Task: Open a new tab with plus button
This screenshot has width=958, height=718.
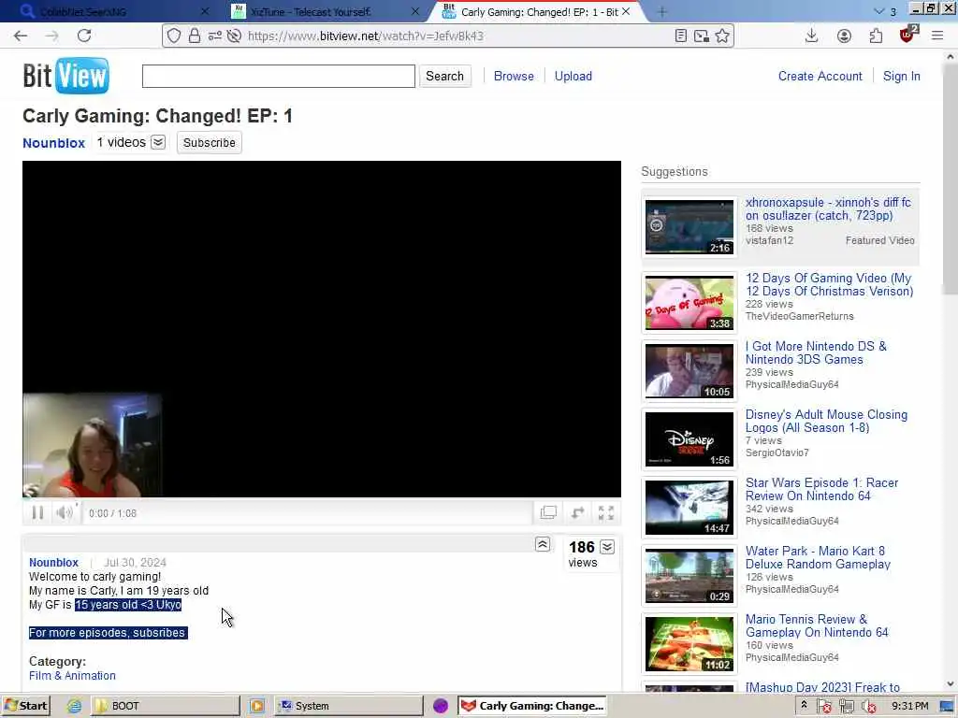Action: click(661, 11)
